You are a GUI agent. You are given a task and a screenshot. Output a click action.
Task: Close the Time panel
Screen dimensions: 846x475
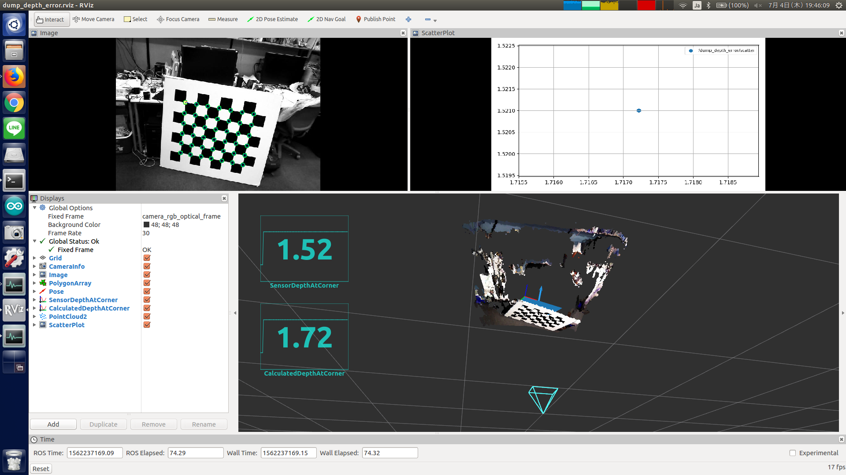coord(841,439)
